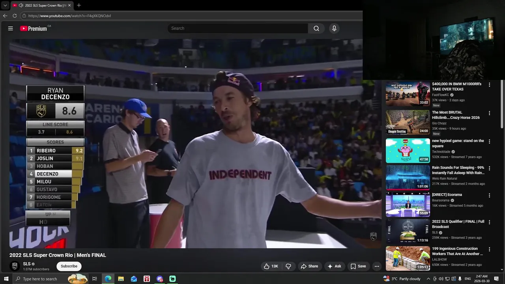Play the 2022 SLS Qualifier FINAL thumbnail

(x=408, y=231)
